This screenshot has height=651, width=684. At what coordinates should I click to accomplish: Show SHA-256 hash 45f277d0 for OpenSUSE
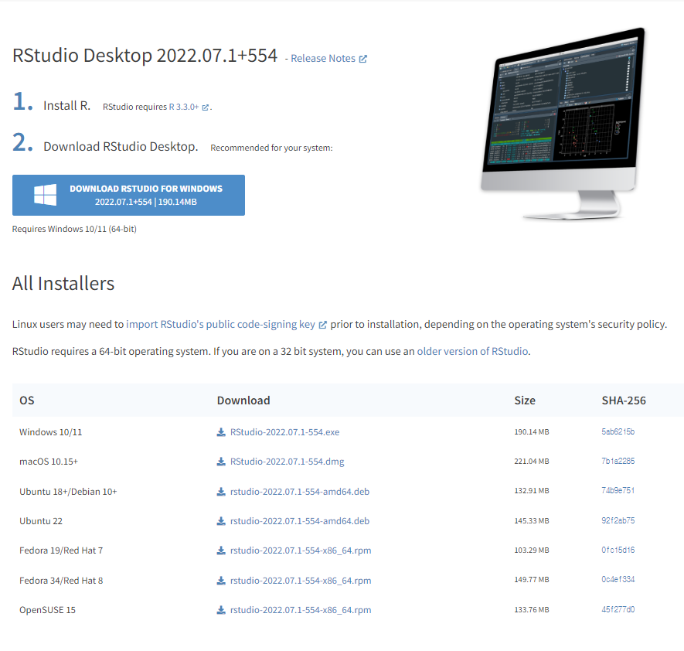pos(618,609)
